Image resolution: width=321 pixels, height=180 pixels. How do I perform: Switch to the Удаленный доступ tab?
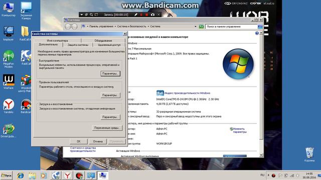[x=109, y=45]
